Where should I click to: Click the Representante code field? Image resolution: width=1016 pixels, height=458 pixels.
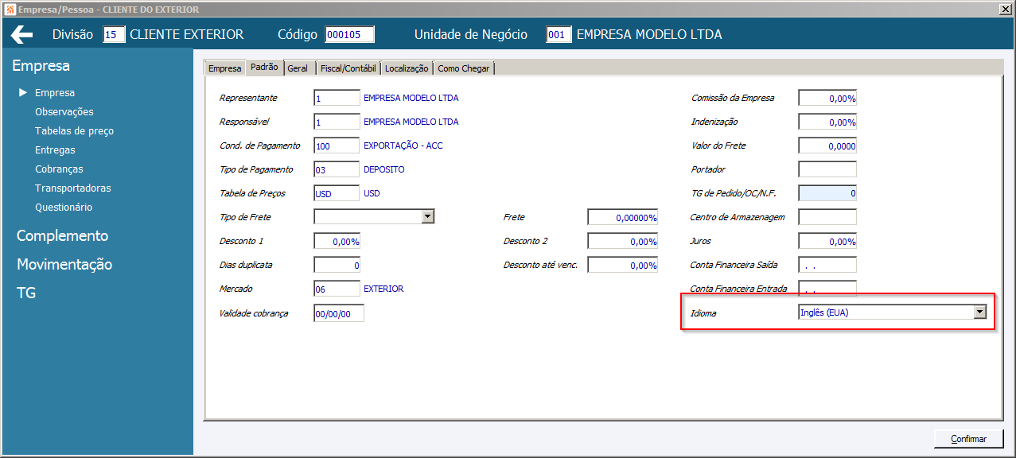tap(337, 99)
